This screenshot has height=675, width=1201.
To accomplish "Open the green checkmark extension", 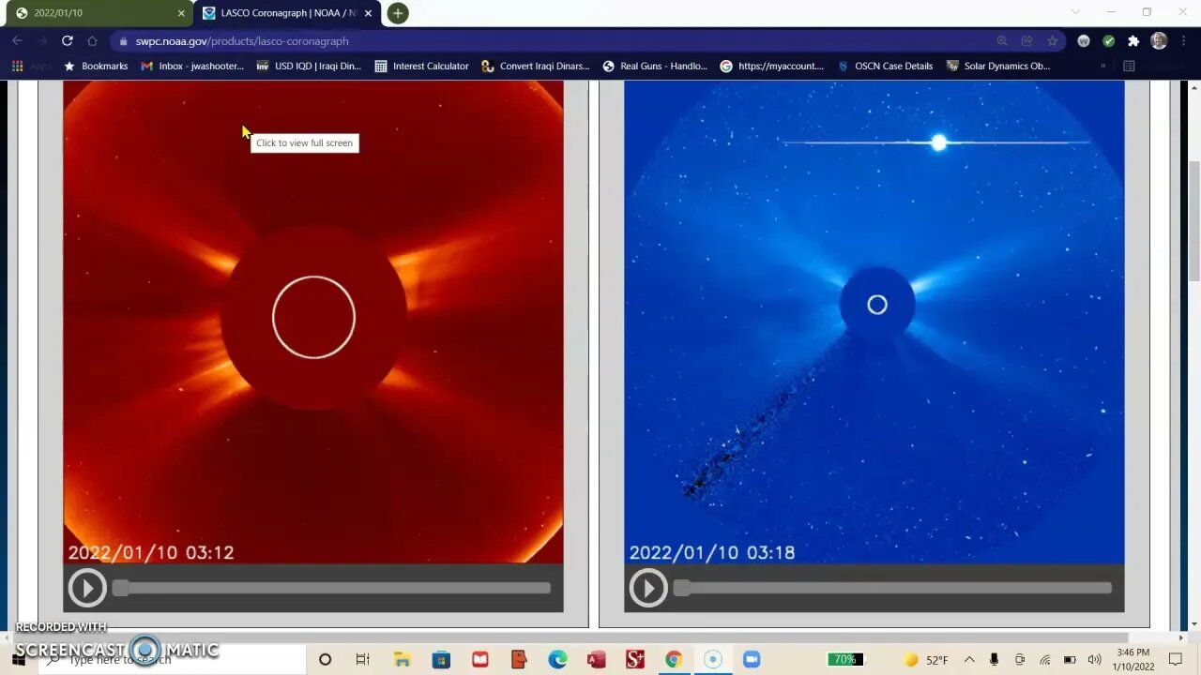I will coord(1108,40).
